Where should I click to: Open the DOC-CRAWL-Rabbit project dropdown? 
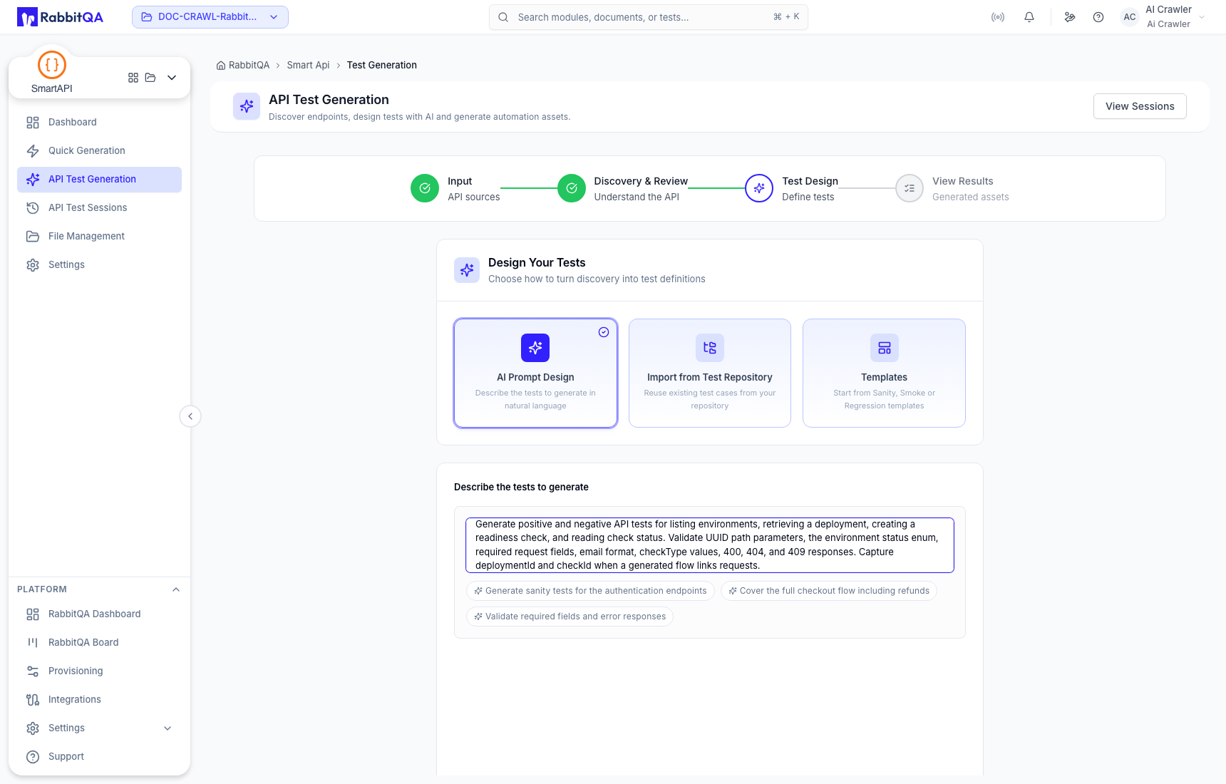210,17
